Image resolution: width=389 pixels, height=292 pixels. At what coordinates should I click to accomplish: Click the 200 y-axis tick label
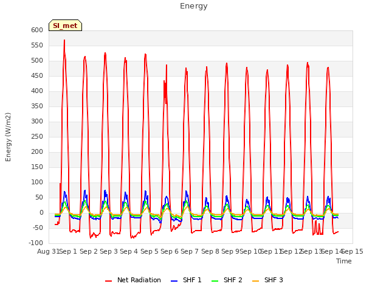37,151
